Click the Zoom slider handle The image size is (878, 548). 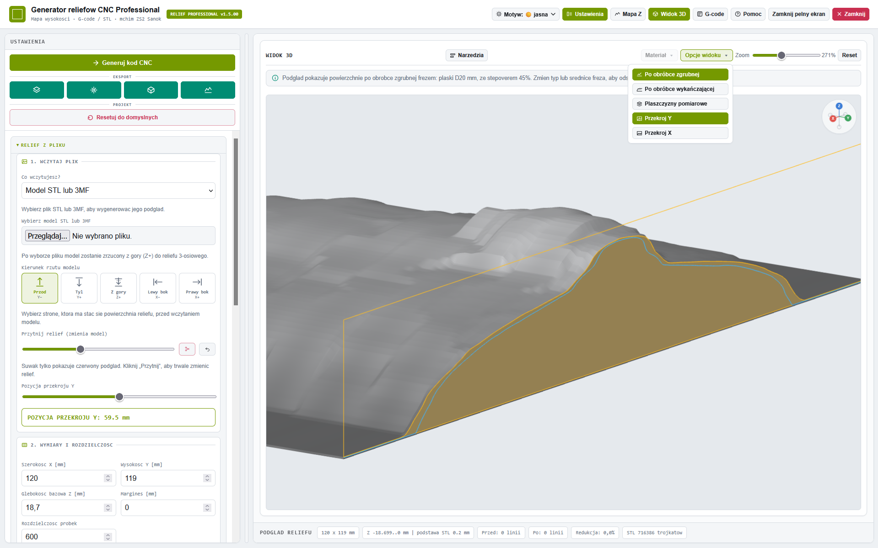point(781,55)
